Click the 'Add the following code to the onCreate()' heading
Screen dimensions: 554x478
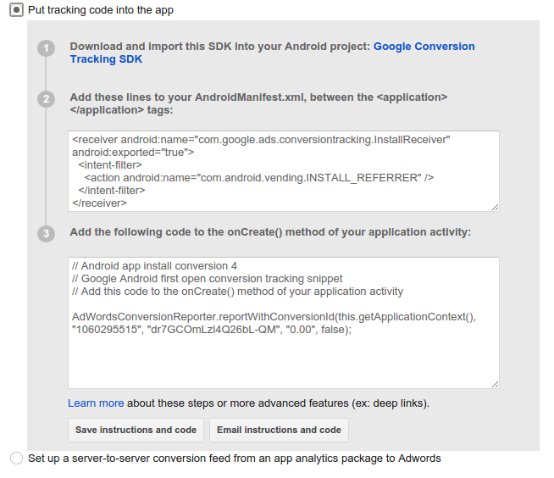[x=270, y=232]
